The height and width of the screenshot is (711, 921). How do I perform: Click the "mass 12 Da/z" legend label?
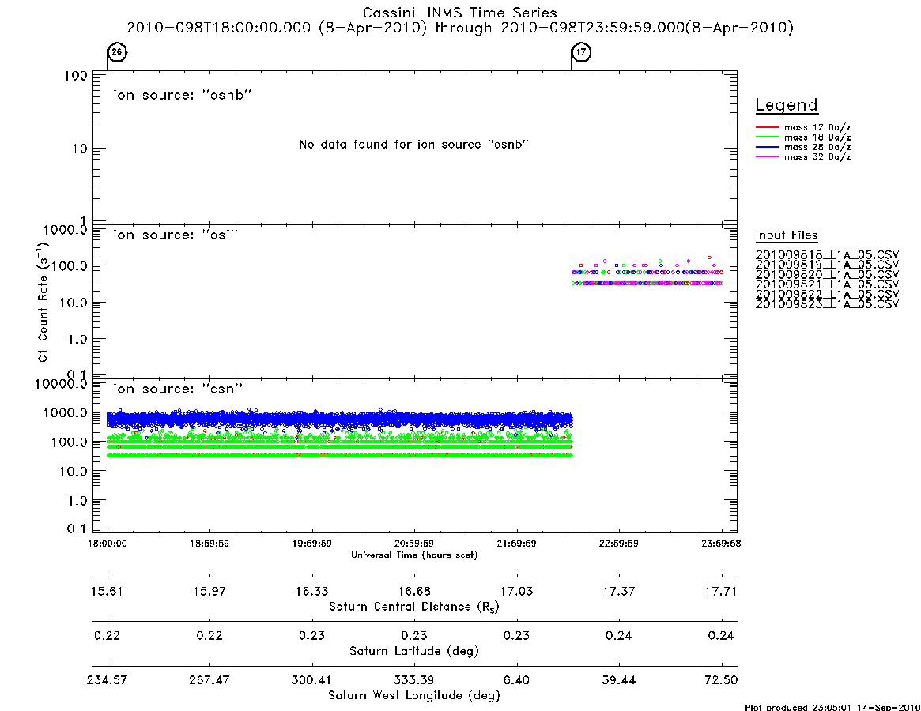point(817,127)
